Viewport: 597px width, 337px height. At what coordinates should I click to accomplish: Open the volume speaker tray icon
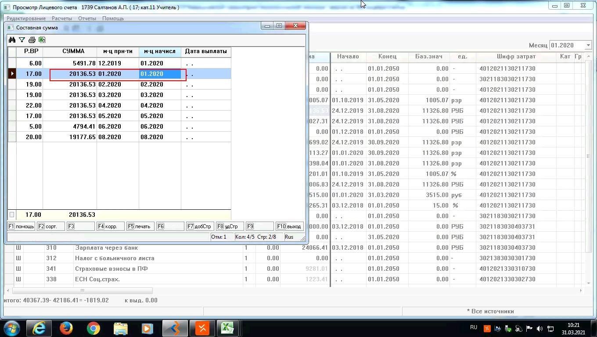[x=540, y=328]
